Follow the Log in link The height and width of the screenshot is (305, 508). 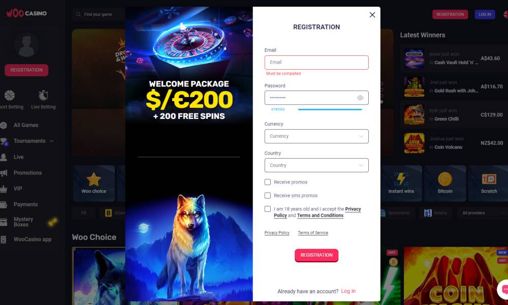click(x=348, y=291)
